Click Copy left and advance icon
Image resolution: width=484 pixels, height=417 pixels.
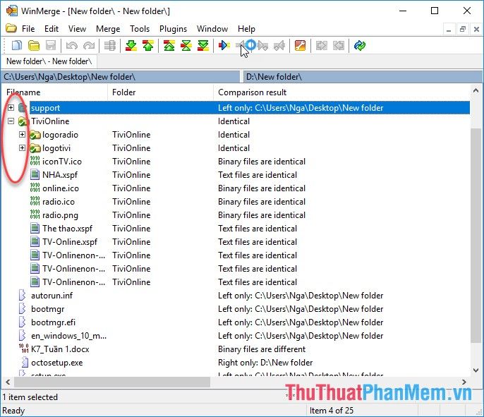(x=279, y=46)
